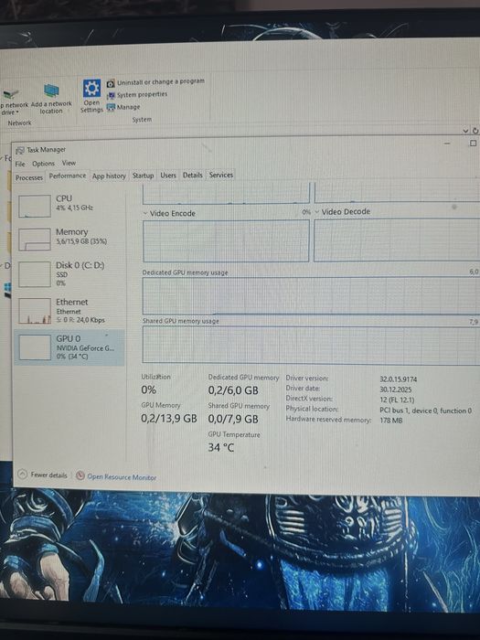Click the Manage computer icon in ribbon
The image size is (480, 640).
tap(111, 108)
